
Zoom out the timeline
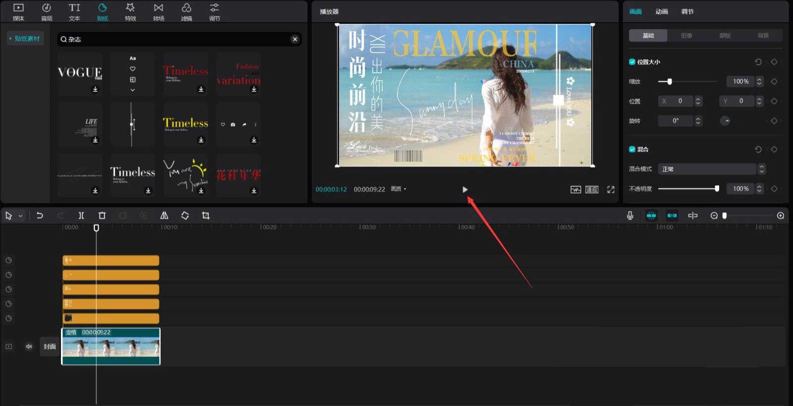click(x=714, y=215)
